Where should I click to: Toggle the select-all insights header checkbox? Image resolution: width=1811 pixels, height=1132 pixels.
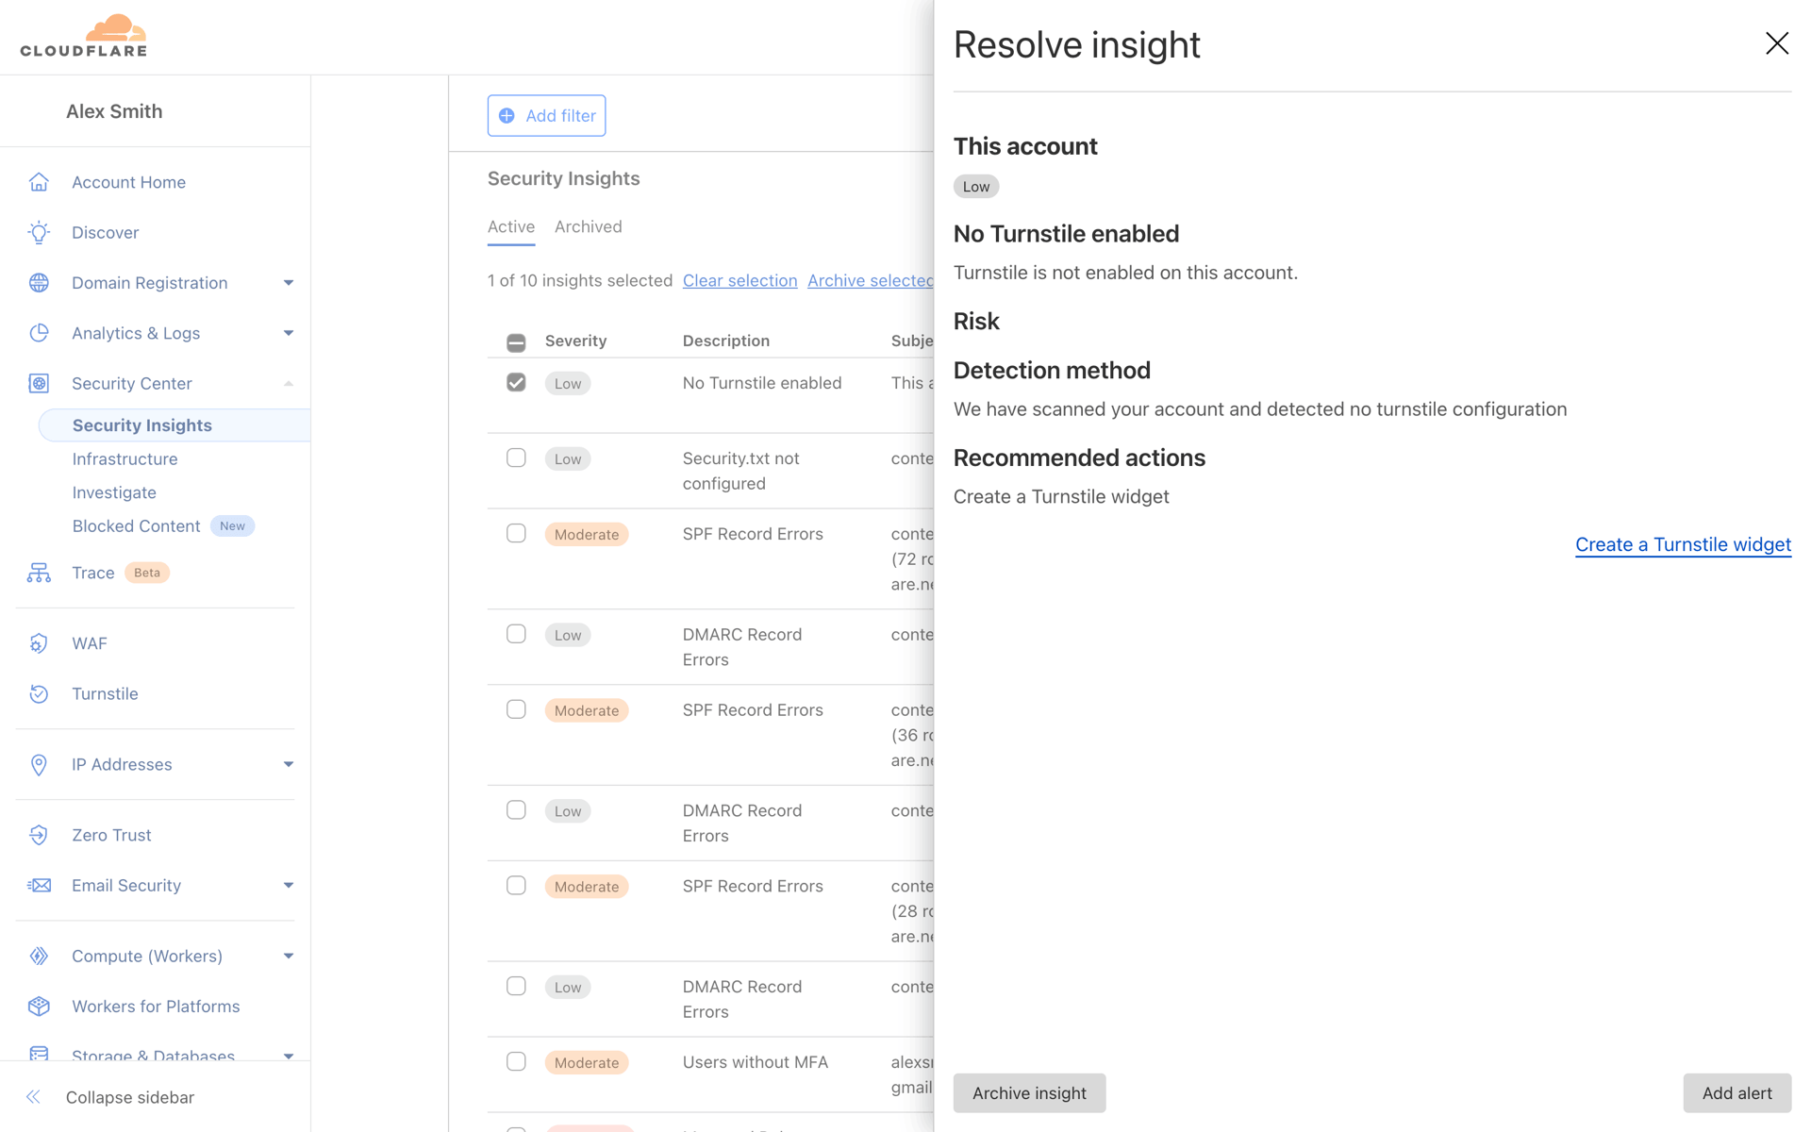point(516,342)
